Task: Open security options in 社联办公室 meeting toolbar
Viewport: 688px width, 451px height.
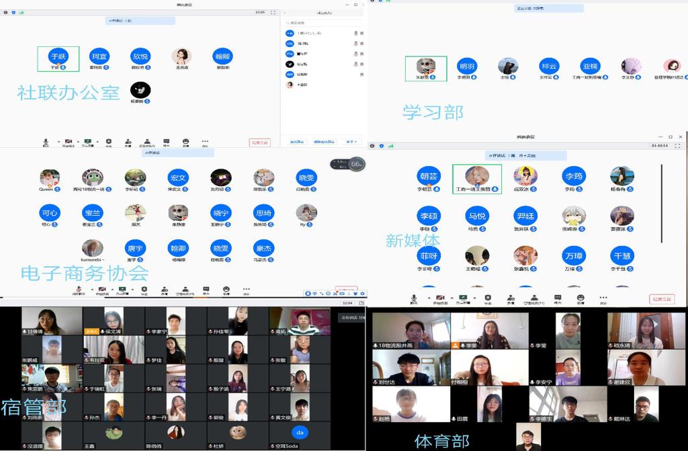Action: (108, 142)
